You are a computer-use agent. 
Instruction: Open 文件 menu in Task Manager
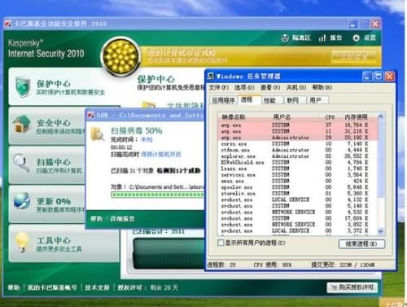[x=218, y=88]
